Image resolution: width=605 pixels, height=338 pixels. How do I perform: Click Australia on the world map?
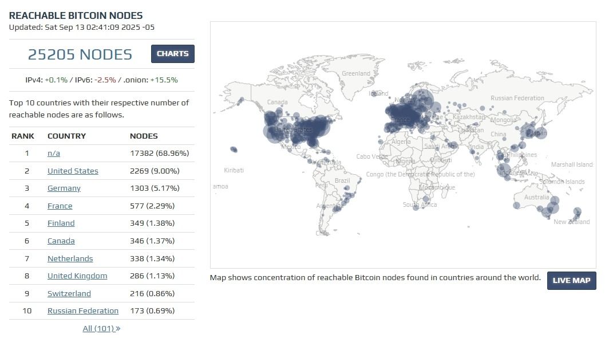point(536,197)
